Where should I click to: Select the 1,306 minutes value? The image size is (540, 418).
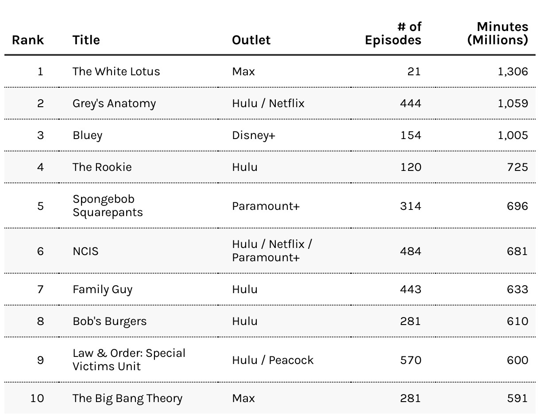pos(513,72)
